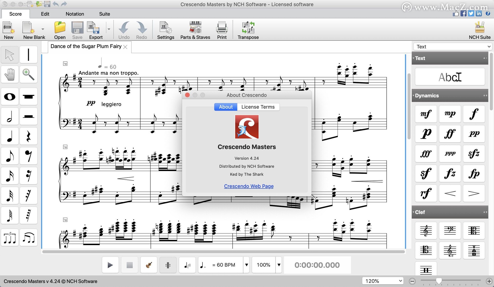The height and width of the screenshot is (287, 494).
Task: Switch to the Edit ribbon tab
Action: tap(45, 14)
